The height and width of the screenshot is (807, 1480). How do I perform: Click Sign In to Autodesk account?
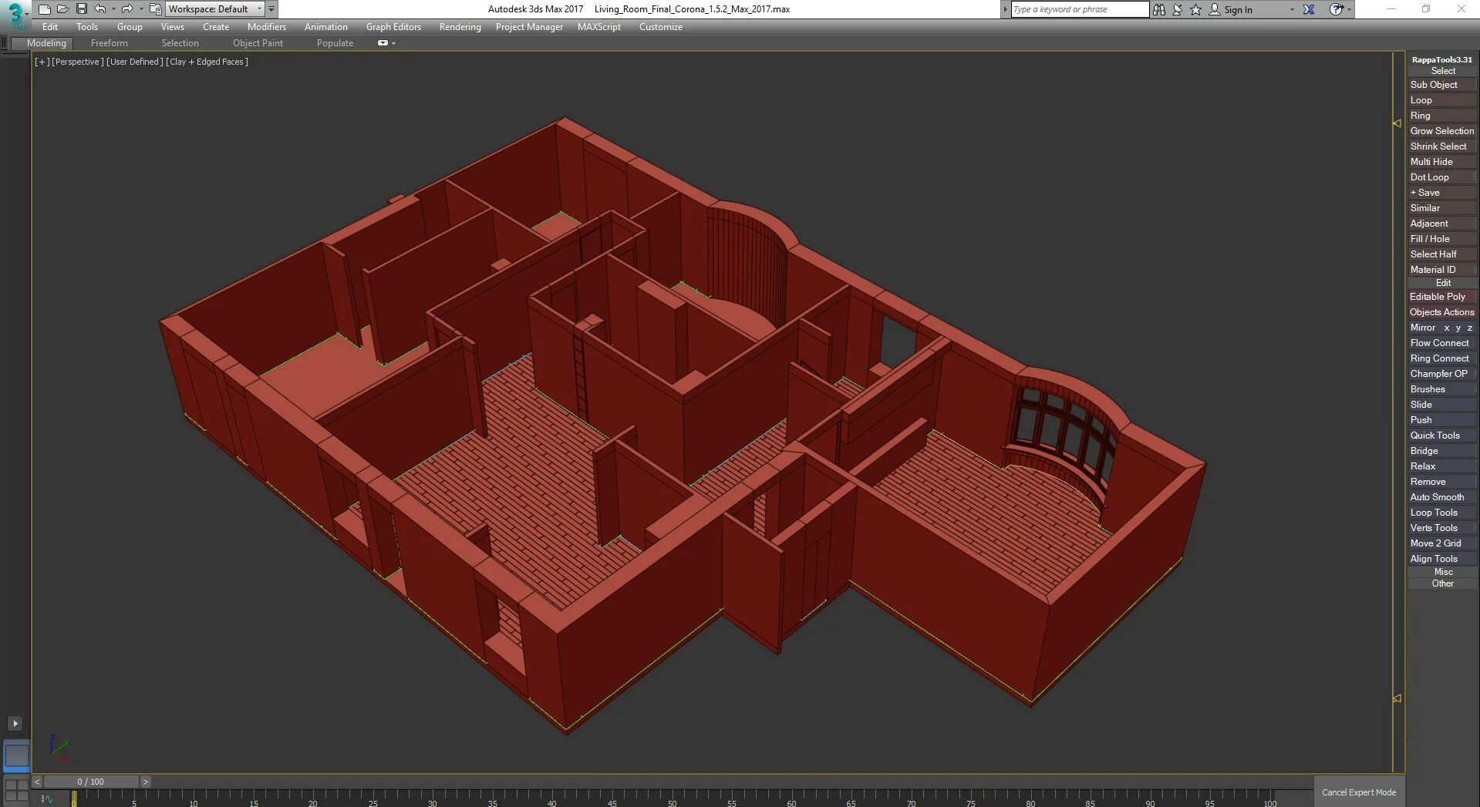(1231, 9)
